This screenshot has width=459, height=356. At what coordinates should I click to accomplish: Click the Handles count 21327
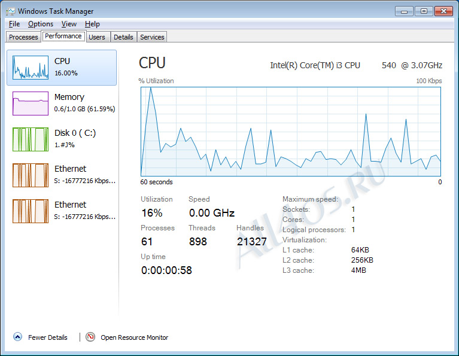252,242
